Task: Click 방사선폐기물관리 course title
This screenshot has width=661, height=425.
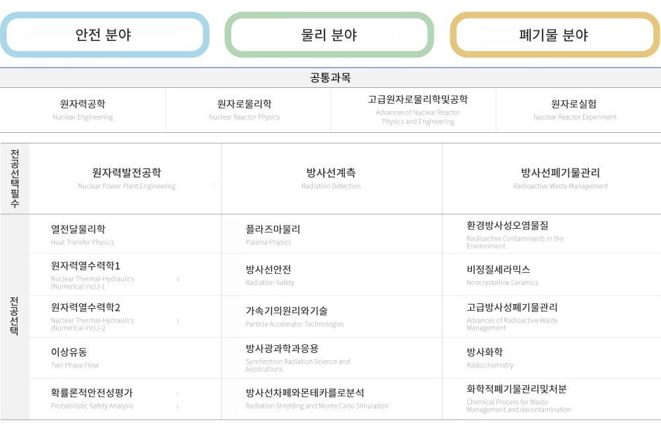Action: [560, 173]
